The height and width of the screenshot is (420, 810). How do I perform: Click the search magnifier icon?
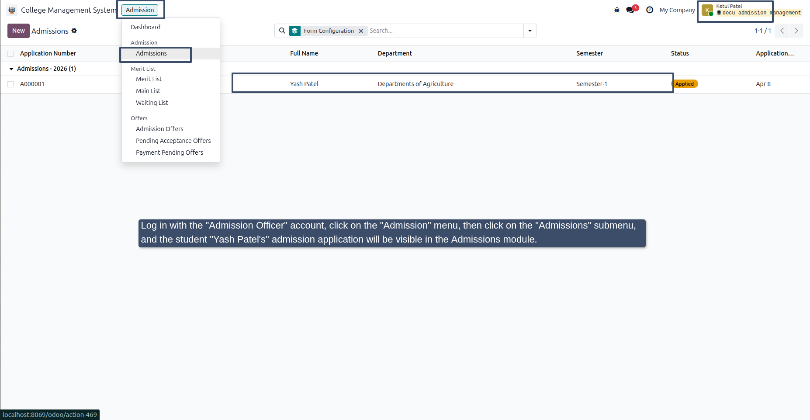282,31
